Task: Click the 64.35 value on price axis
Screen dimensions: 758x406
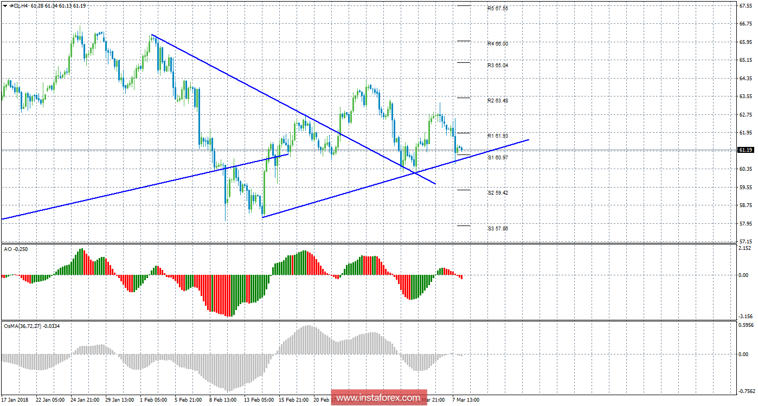Action: pos(746,78)
